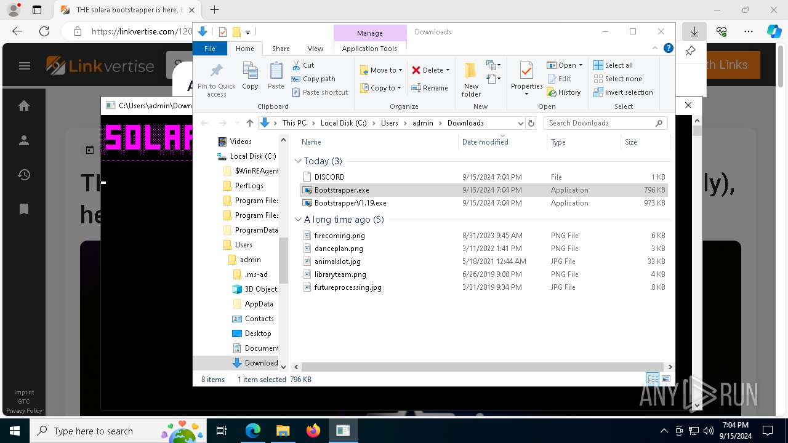Open address bar history dropdown
This screenshot has height=443, width=788.
point(521,123)
